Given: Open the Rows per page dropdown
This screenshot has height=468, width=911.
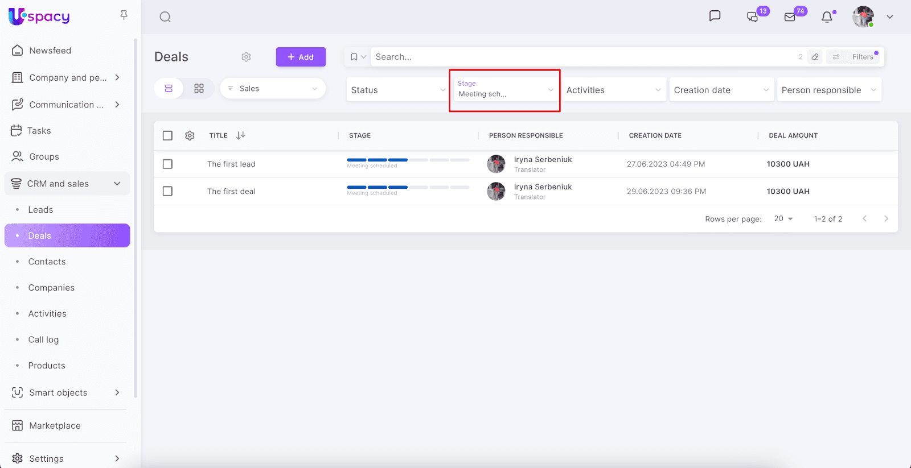Looking at the screenshot, I should click(783, 219).
